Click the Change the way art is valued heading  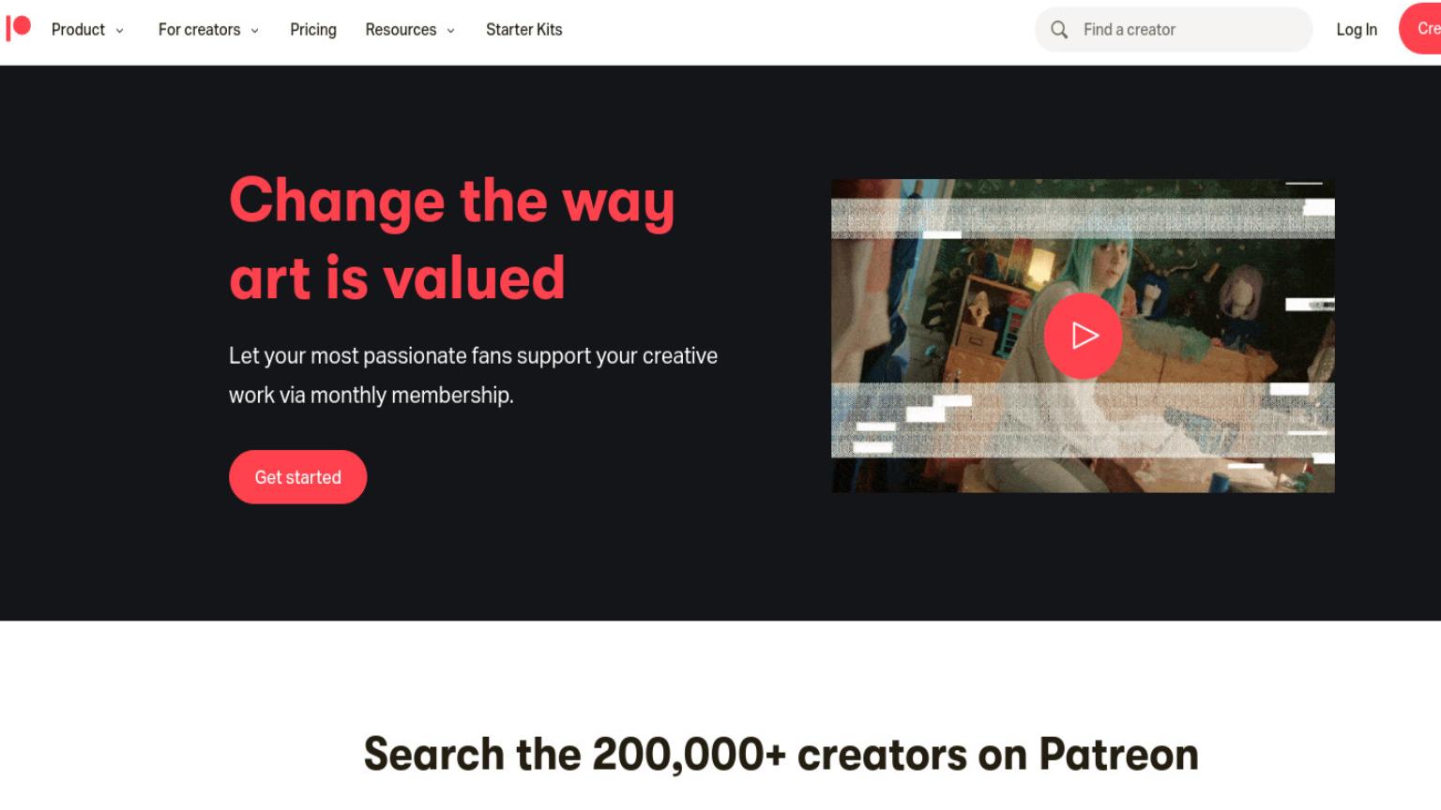(x=452, y=239)
